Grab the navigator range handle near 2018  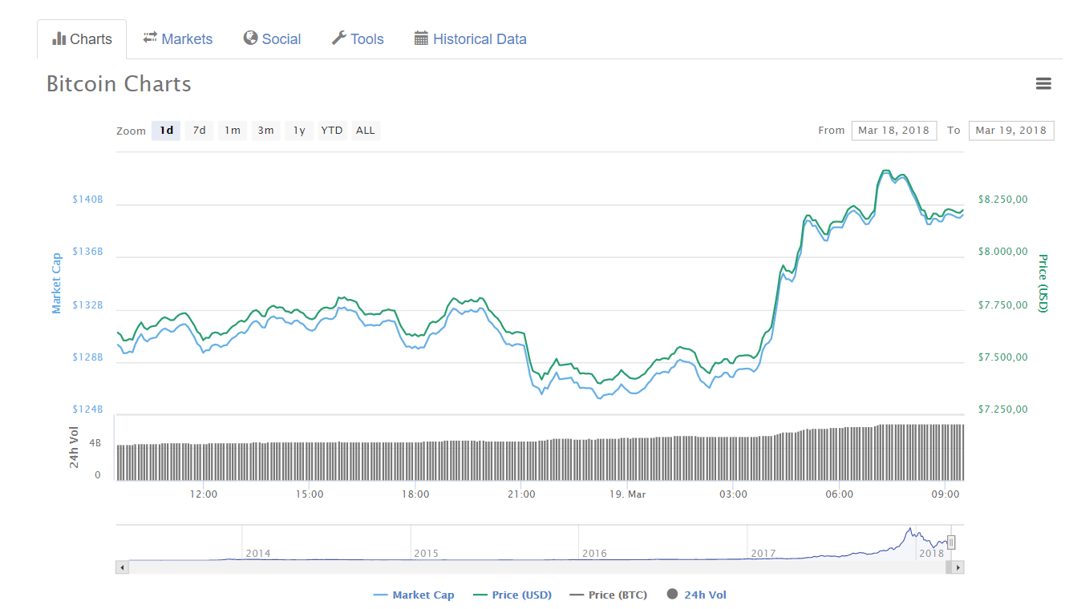(x=951, y=542)
